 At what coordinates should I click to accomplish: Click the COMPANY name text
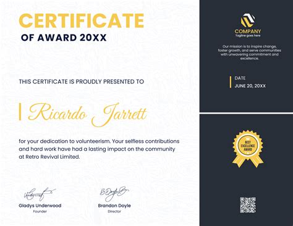click(248, 31)
